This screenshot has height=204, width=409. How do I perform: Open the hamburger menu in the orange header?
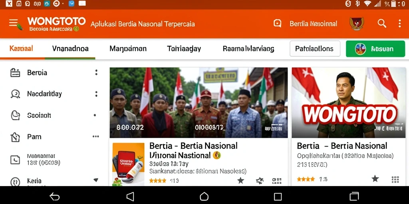[14, 23]
